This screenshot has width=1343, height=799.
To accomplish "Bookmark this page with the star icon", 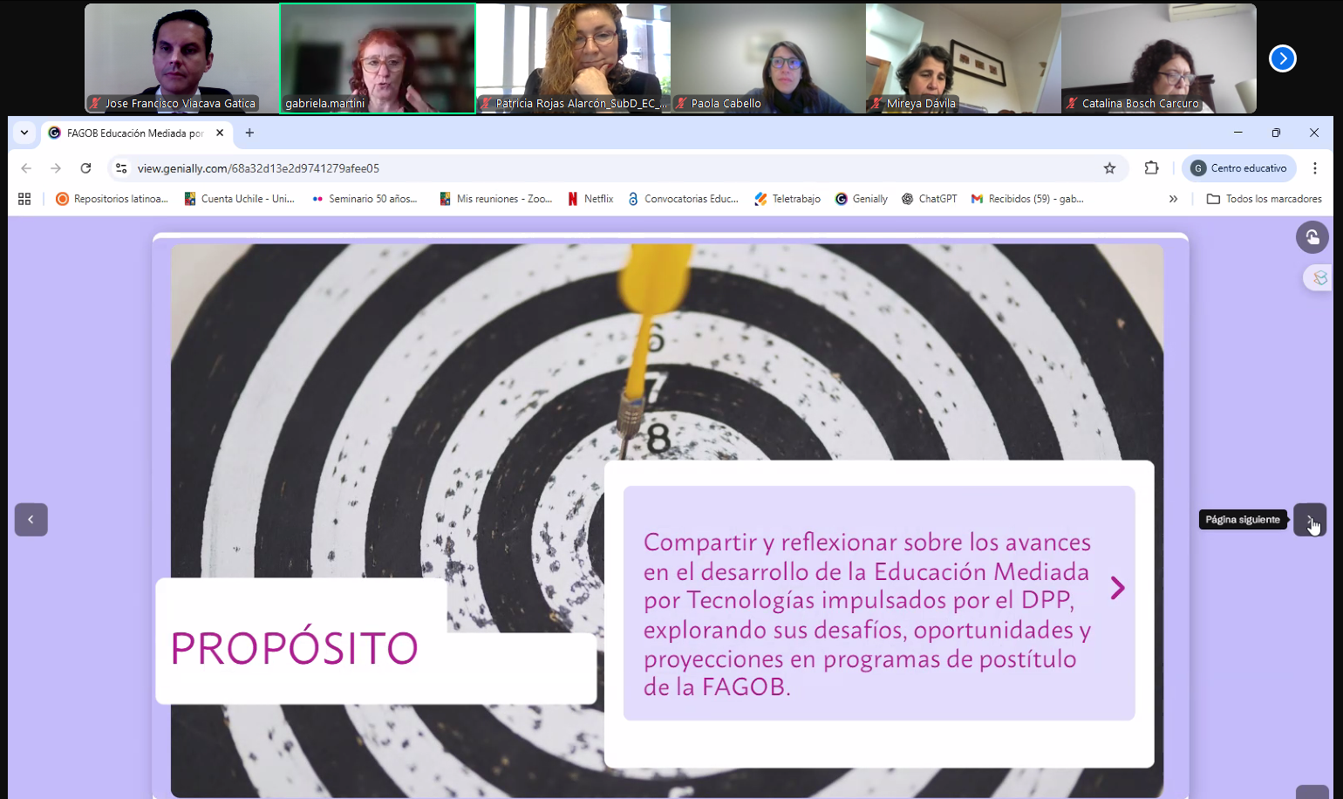I will [x=1109, y=168].
